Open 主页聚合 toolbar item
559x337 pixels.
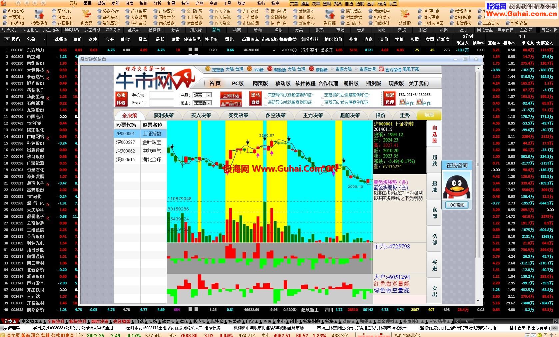(13, 17)
